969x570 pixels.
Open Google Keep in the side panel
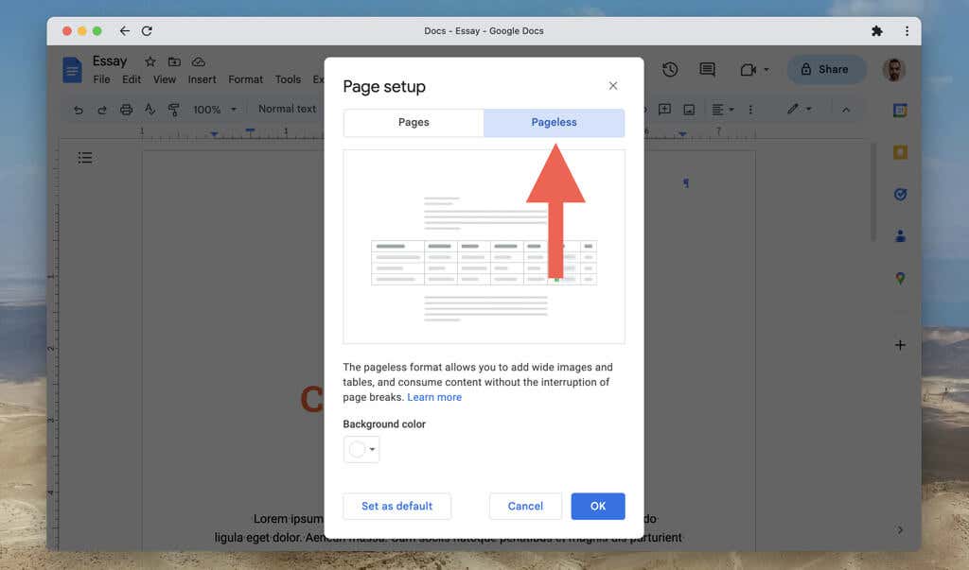(900, 152)
